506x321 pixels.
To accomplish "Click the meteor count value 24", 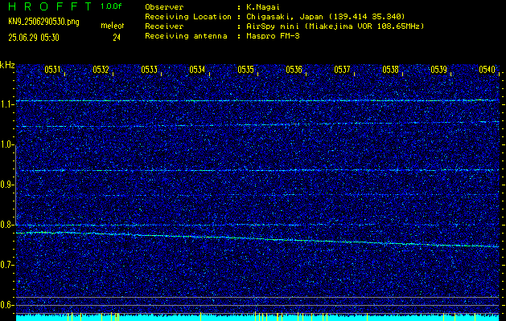I will (x=117, y=38).
